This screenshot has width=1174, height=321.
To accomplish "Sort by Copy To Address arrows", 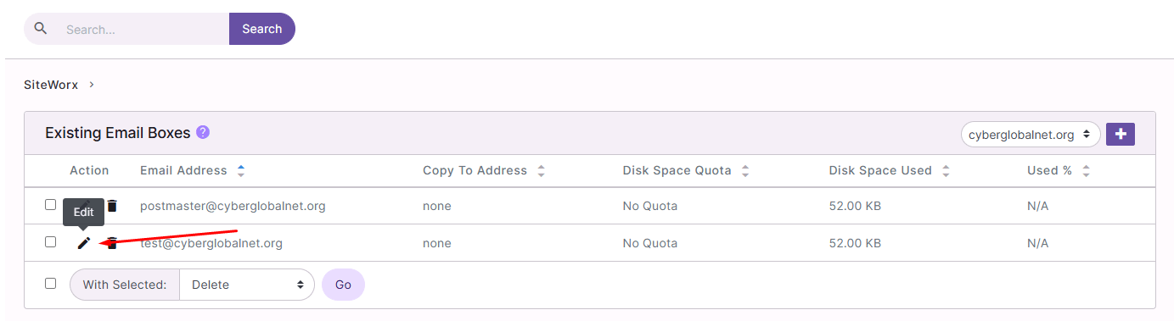I will [x=541, y=170].
